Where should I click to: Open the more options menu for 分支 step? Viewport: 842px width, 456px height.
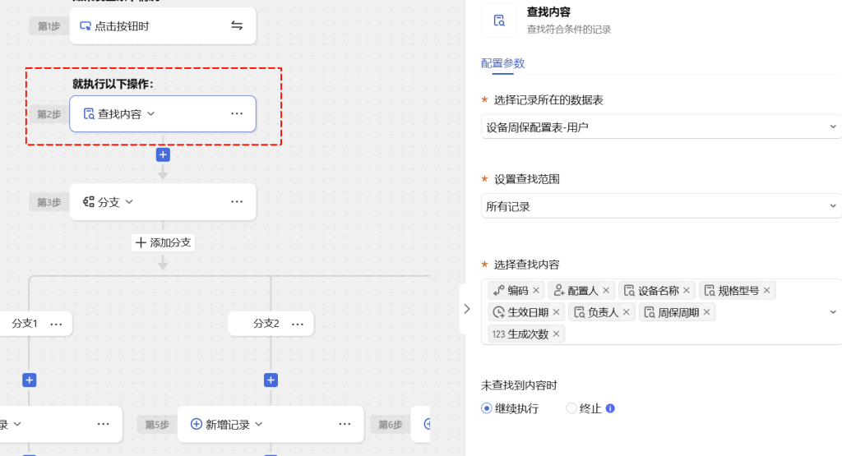[237, 202]
